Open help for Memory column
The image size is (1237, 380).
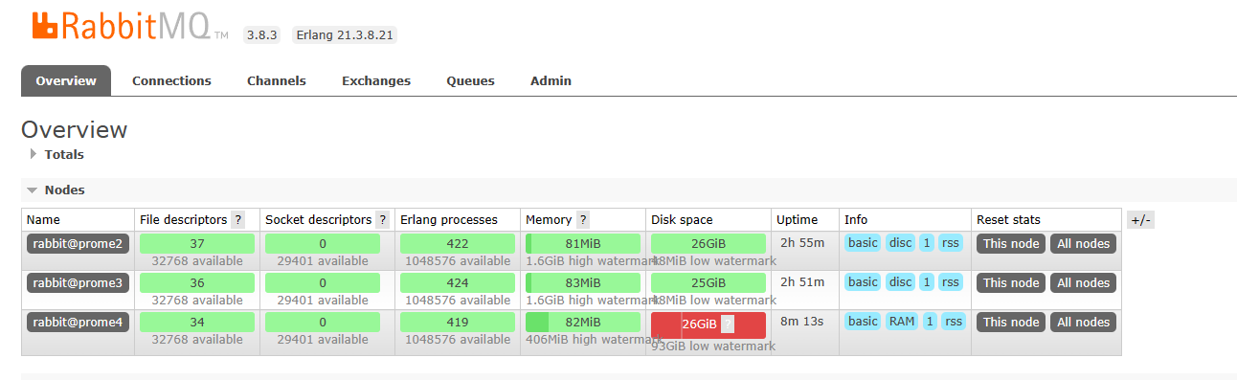583,220
